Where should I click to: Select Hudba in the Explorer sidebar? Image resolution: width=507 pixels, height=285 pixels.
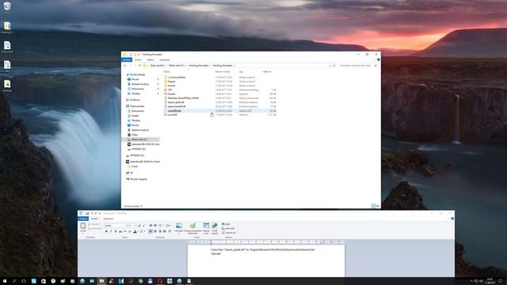tap(135, 116)
